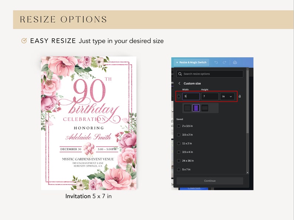Click the Easy Resize checkmark icon
Image resolution: width=294 pixels, height=220 pixels.
point(24,41)
